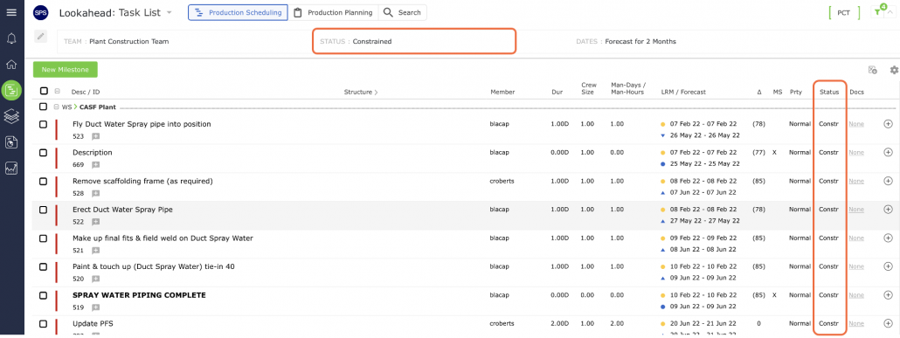This screenshot has width=900, height=338.
Task: Collapse the WS CASF Plant group
Action: 56,107
